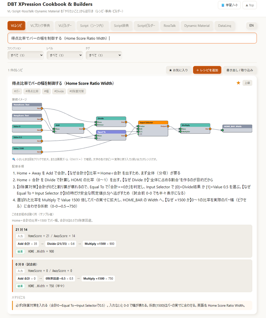266x318 pixels.
Task: Click the Out pin of Add node
Action: coord(84,129)
